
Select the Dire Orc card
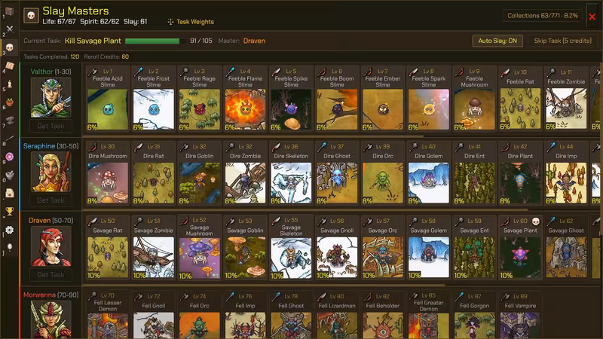[383, 173]
